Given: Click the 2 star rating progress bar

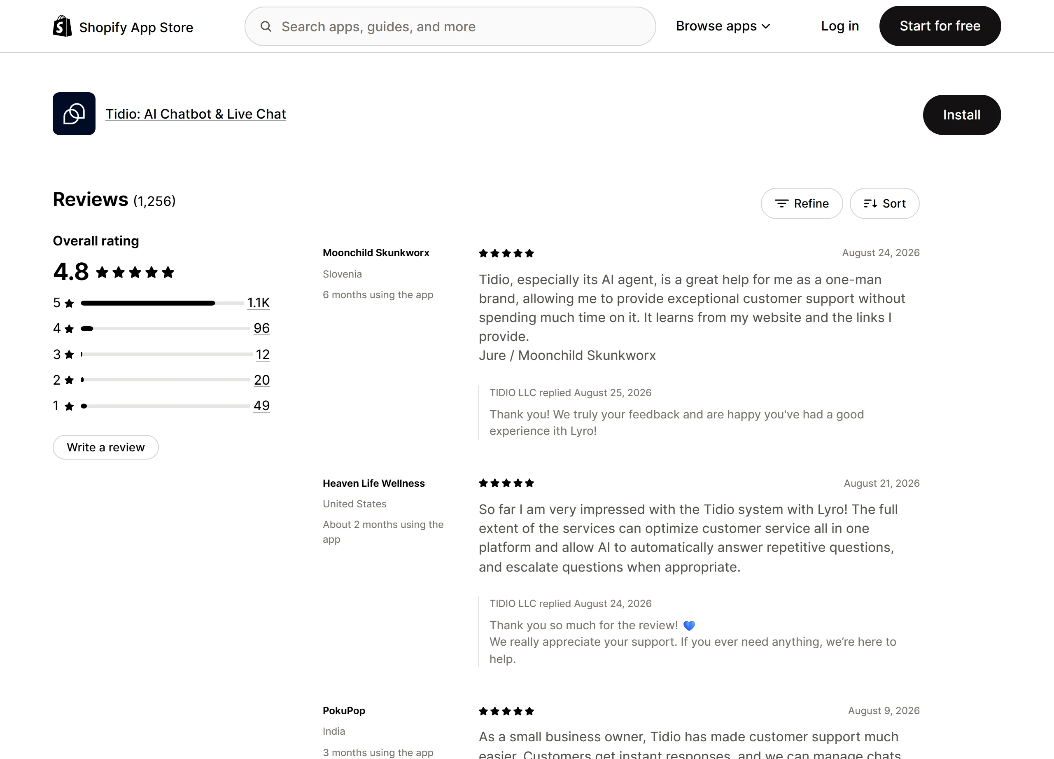Looking at the screenshot, I should (x=165, y=380).
